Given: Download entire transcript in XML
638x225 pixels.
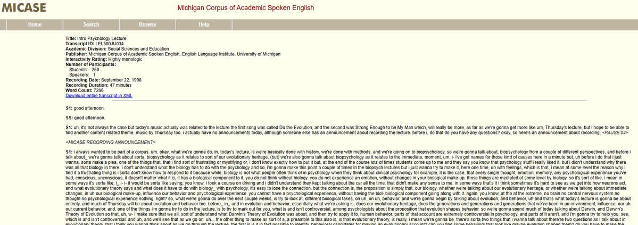Looking at the screenshot, I should [x=99, y=96].
